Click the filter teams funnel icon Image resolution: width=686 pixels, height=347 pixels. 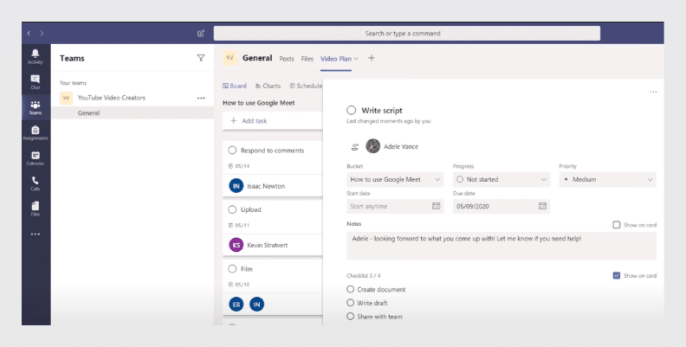[x=201, y=58]
